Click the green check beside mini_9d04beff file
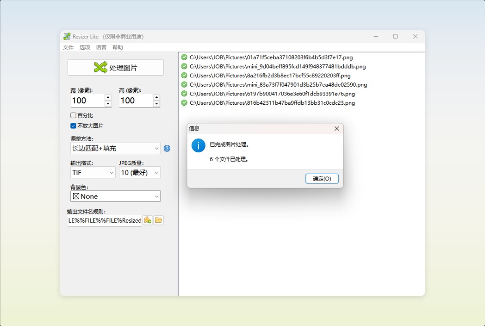 (184, 66)
